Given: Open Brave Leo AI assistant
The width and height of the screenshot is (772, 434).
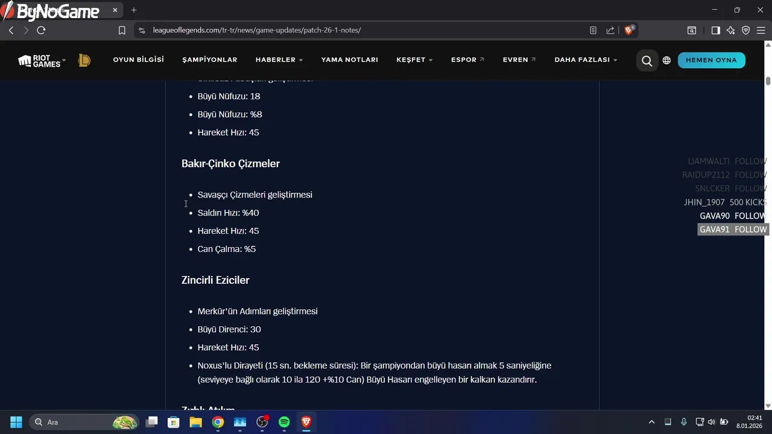Looking at the screenshot, I should (x=731, y=30).
